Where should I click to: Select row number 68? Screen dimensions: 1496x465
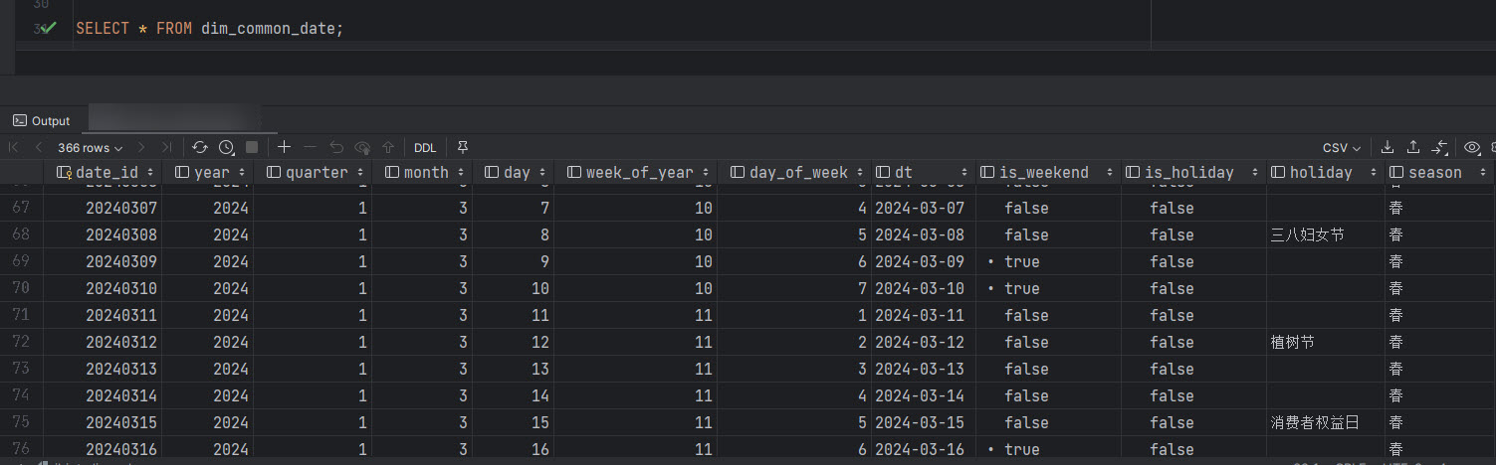click(x=21, y=234)
